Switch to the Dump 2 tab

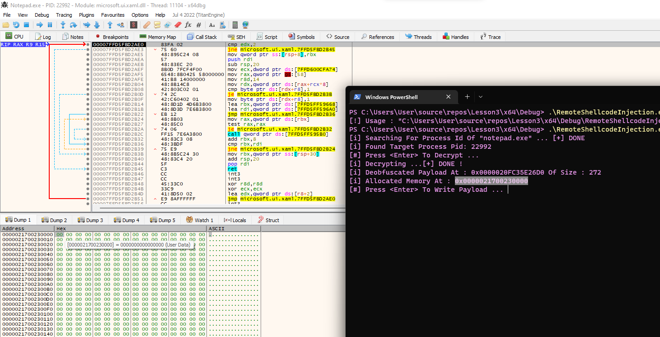click(x=54, y=220)
